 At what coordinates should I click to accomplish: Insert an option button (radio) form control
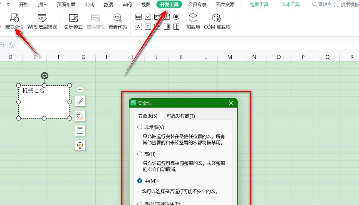click(x=176, y=17)
